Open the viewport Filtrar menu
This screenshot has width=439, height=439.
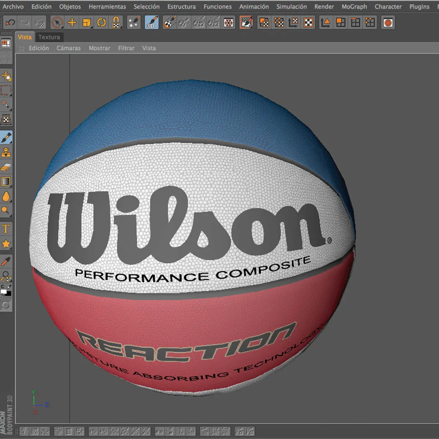(126, 48)
